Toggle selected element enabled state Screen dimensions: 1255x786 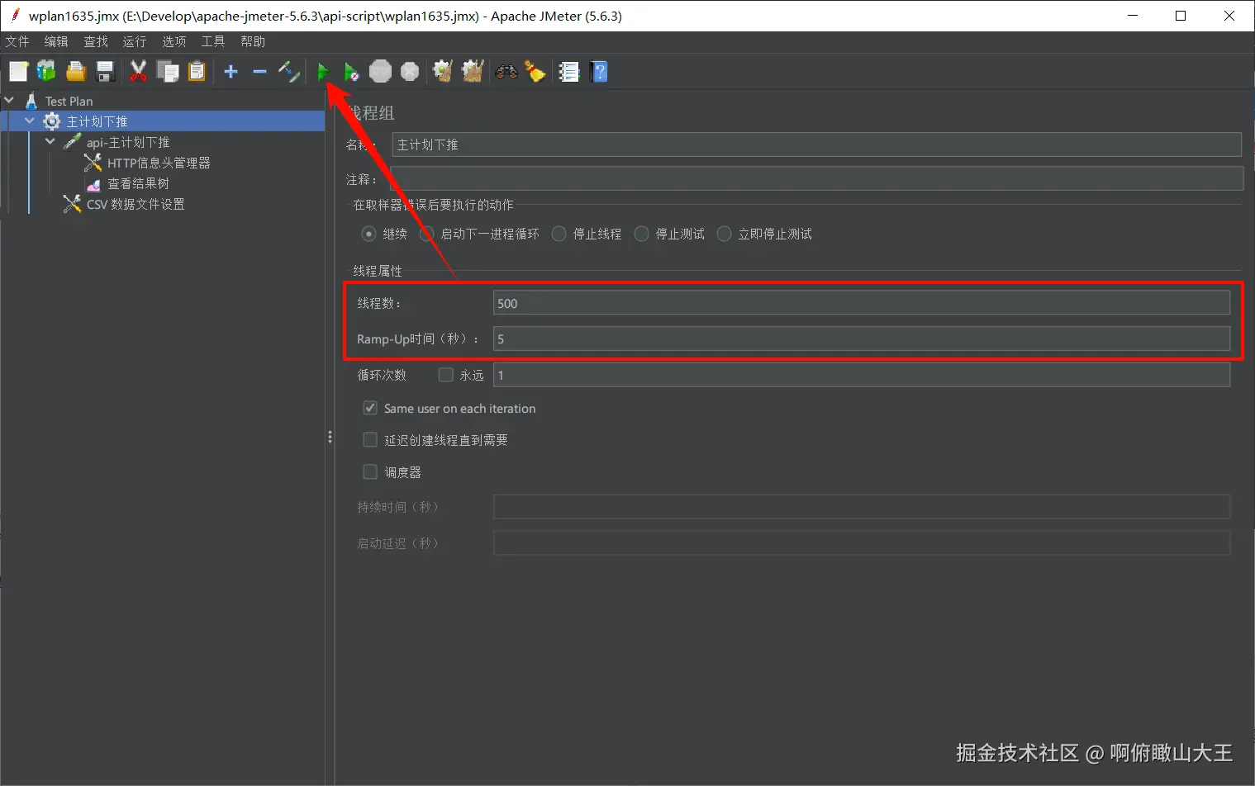288,72
